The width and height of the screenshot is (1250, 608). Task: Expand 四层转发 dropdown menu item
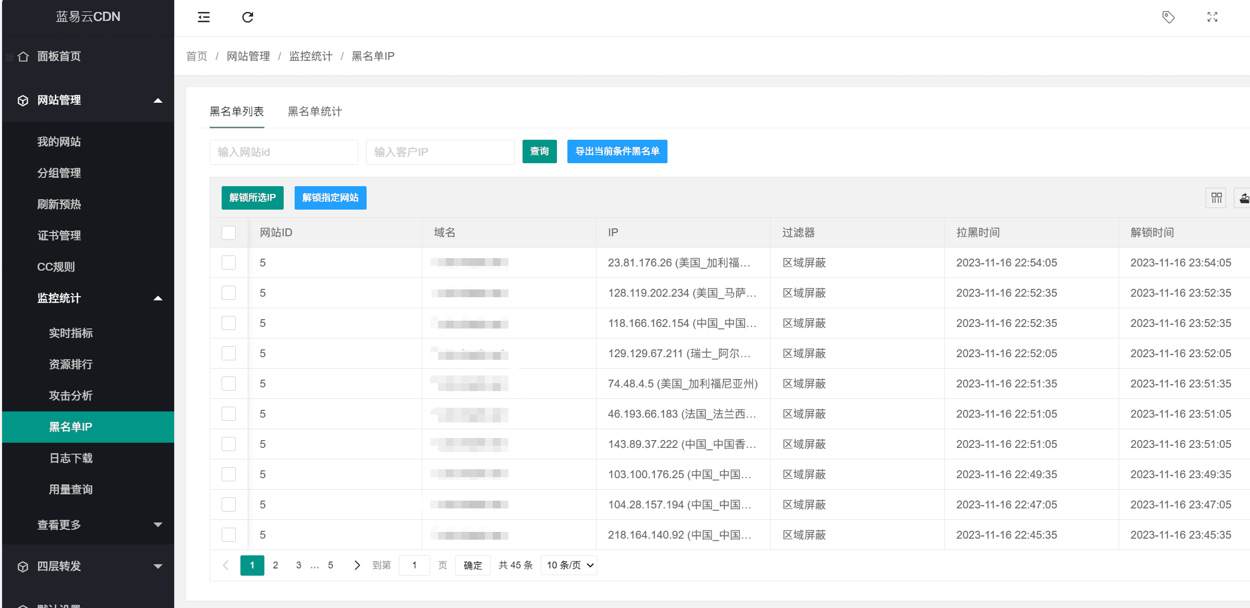click(x=88, y=566)
